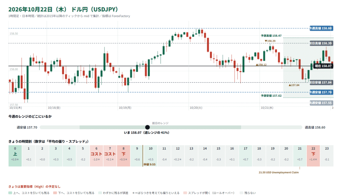342x195 pixels.
Task: Select hour 21 cell in timetable
Action: pos(300,156)
